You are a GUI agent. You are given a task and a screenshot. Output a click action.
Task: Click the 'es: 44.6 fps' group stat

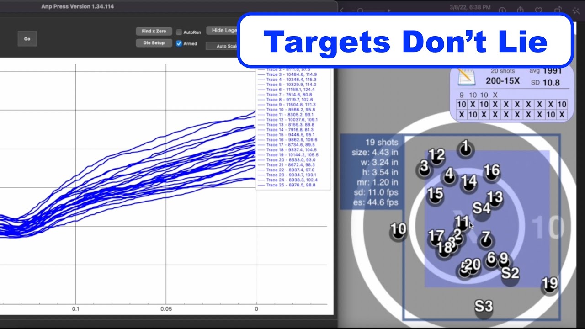pyautogui.click(x=375, y=202)
